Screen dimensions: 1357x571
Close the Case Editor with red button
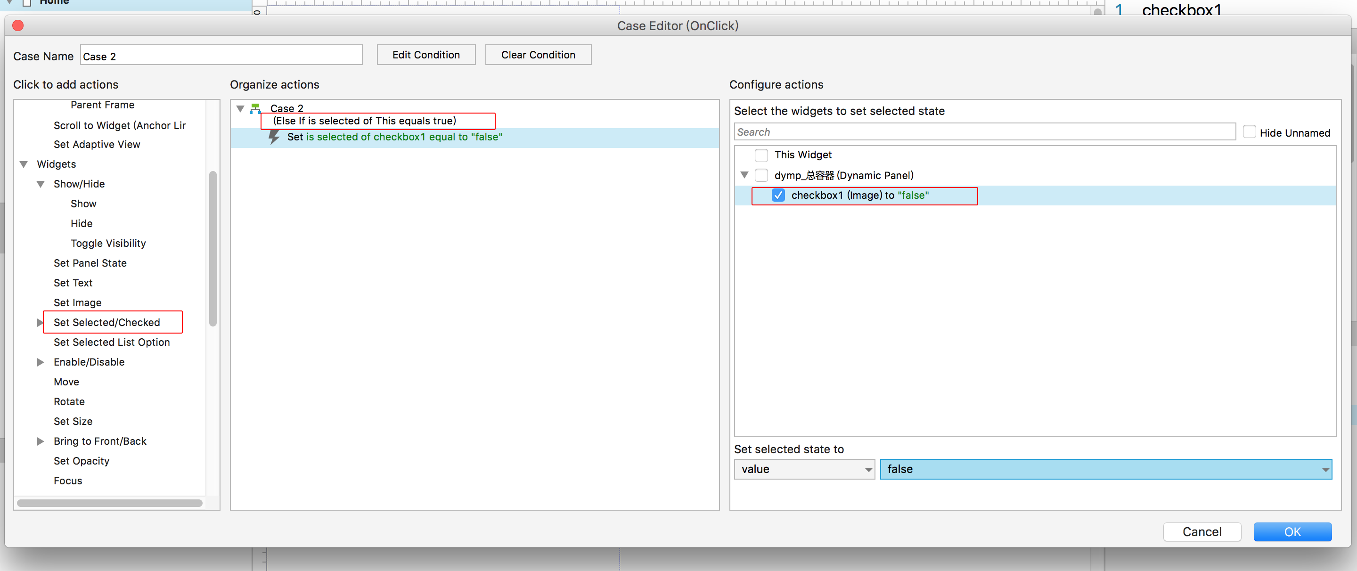coord(18,25)
